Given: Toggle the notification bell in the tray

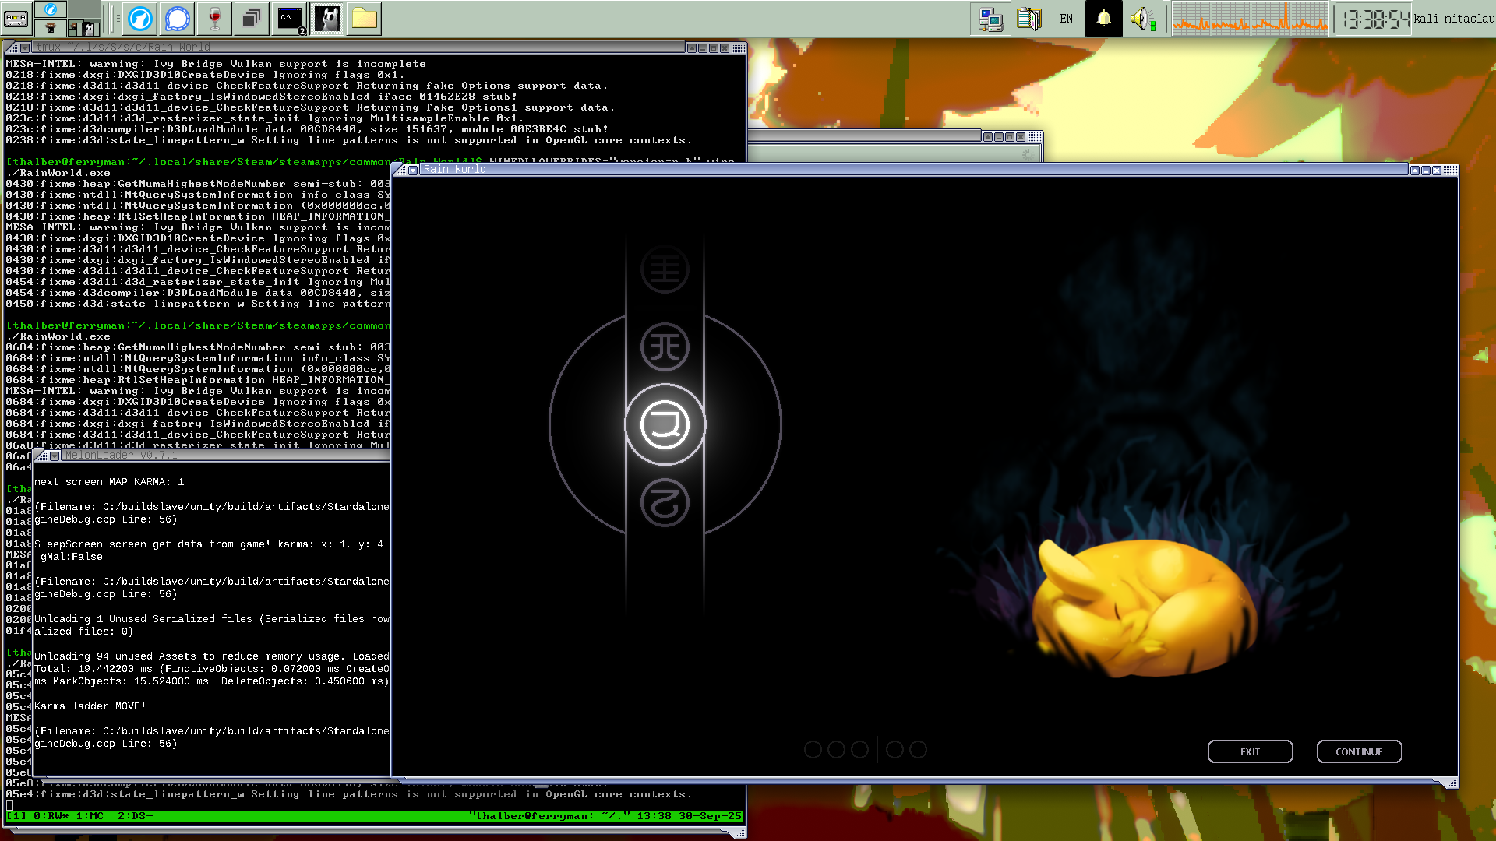Looking at the screenshot, I should pyautogui.click(x=1103, y=17).
